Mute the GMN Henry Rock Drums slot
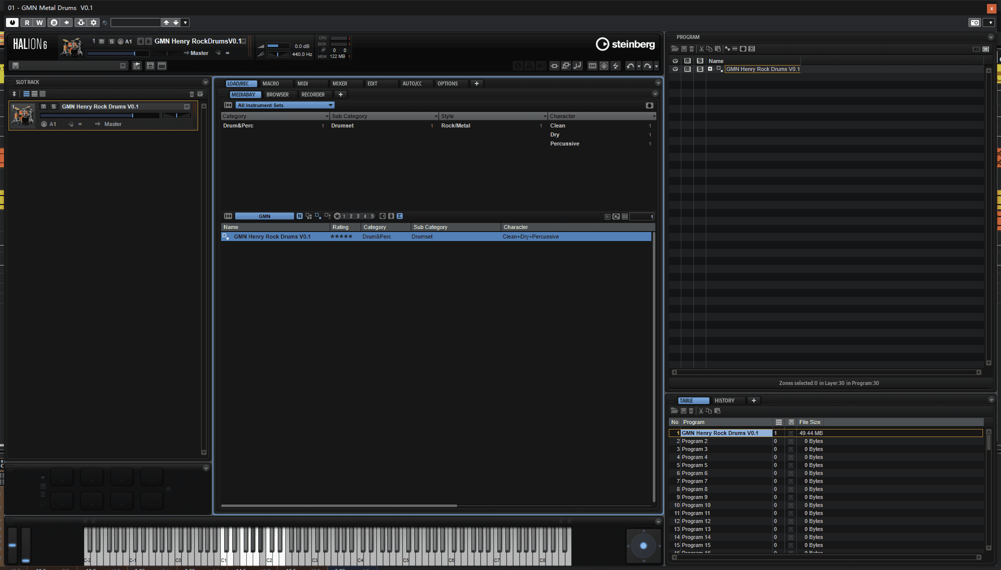1001x570 pixels. click(44, 106)
